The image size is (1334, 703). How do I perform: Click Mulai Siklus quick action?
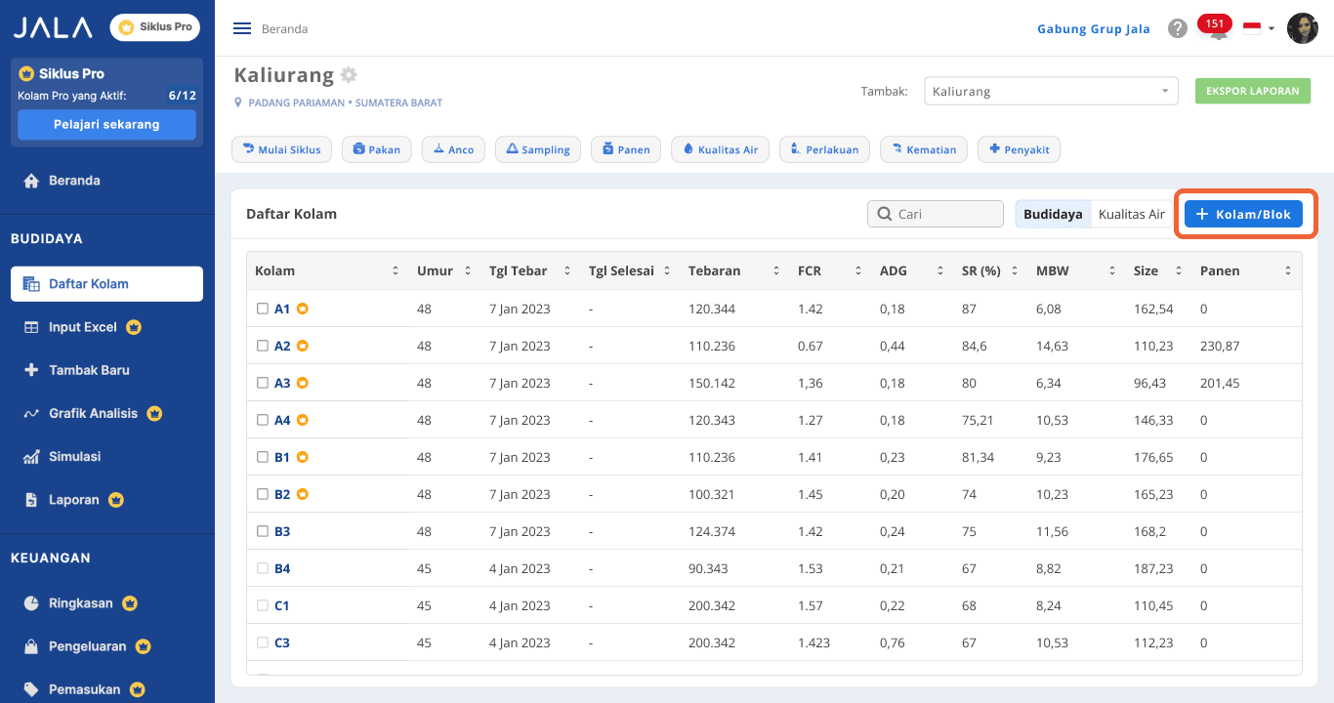point(281,149)
